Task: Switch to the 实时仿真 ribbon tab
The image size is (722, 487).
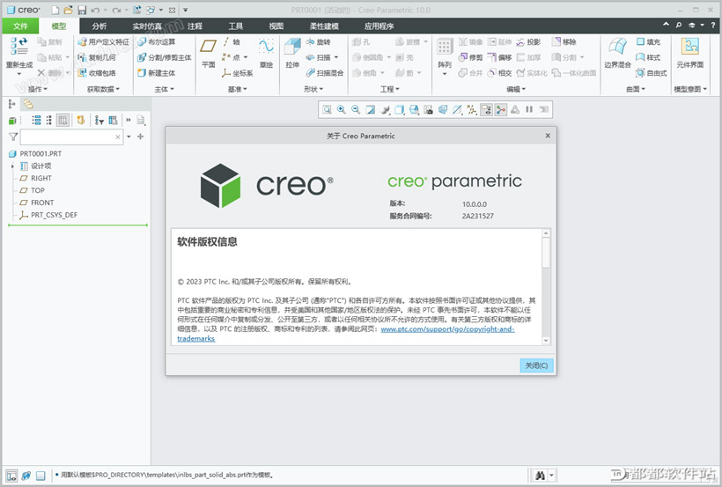Action: pos(147,26)
